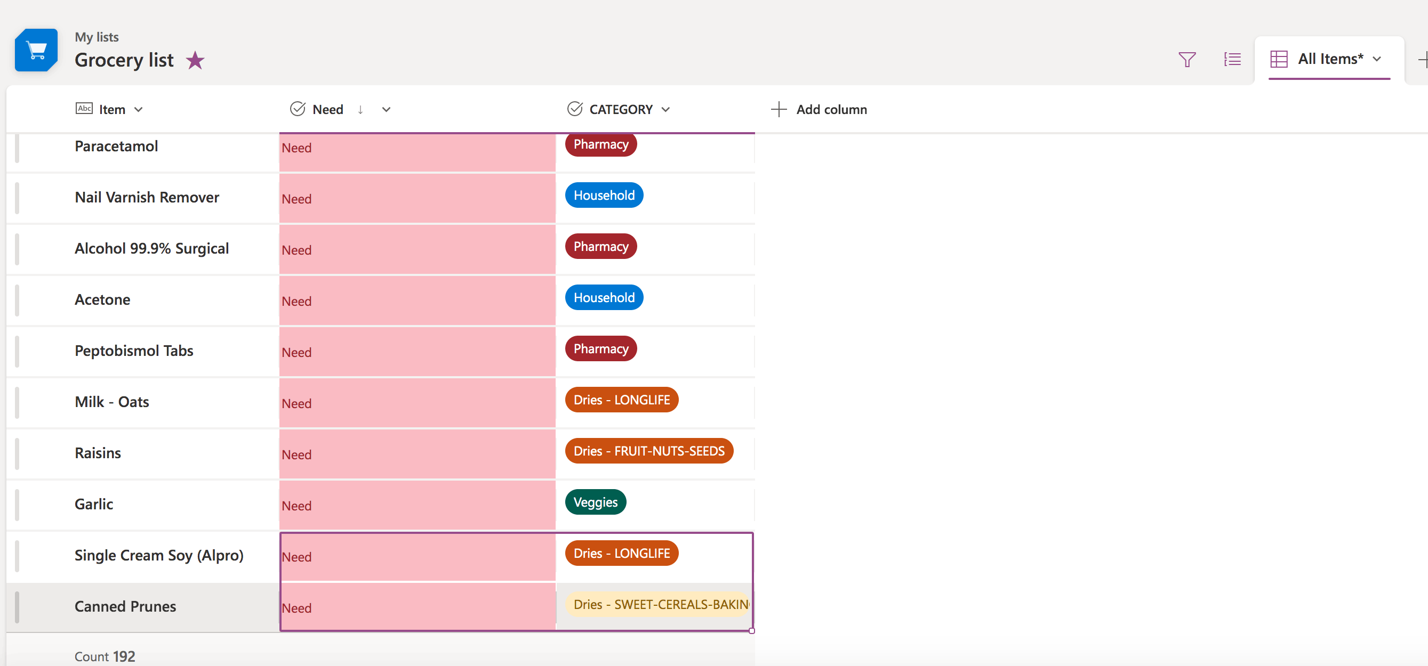This screenshot has height=666, width=1428.
Task: Click the group-by list icon
Action: click(x=1232, y=59)
